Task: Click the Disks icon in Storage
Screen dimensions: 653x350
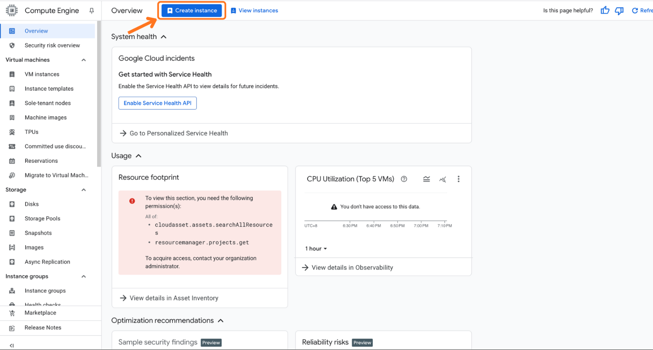Action: pyautogui.click(x=12, y=204)
